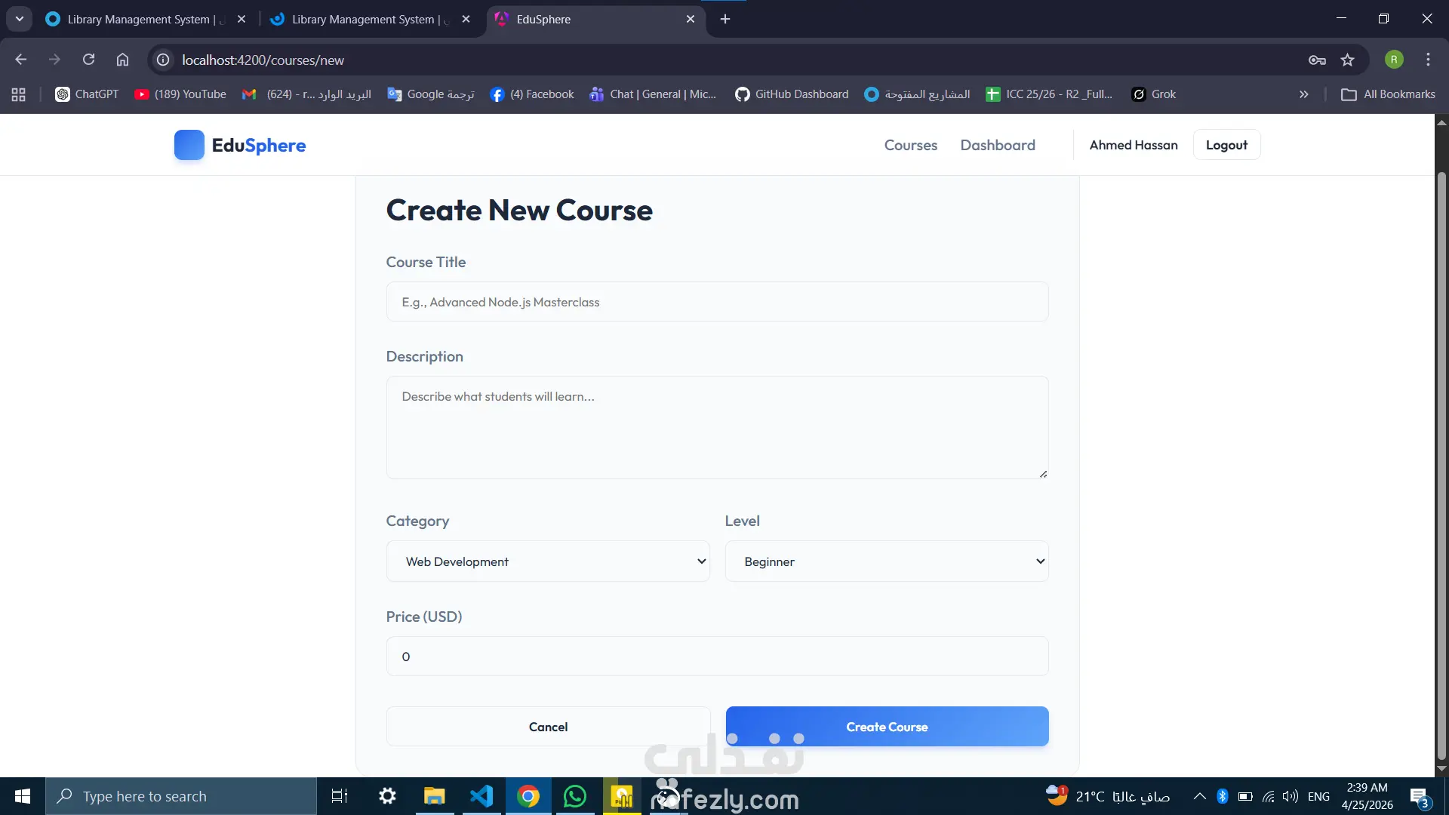1449x815 pixels.
Task: Open WhatsApp from the taskbar
Action: [575, 796]
